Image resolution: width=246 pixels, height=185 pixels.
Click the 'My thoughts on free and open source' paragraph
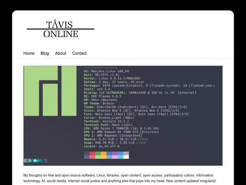[x=120, y=178]
